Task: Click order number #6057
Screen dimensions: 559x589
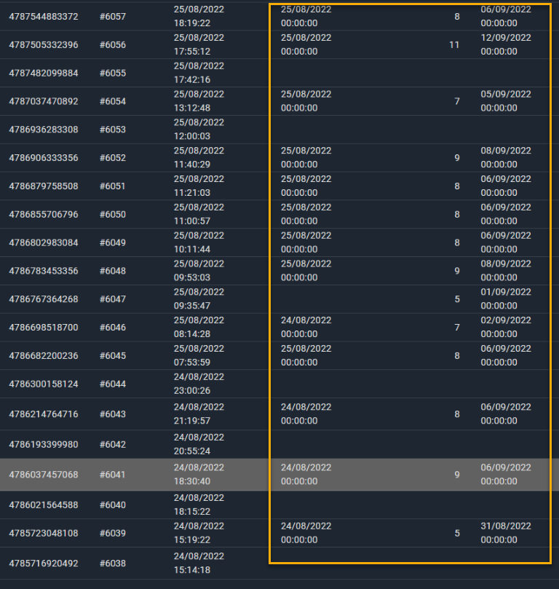Action: point(112,16)
